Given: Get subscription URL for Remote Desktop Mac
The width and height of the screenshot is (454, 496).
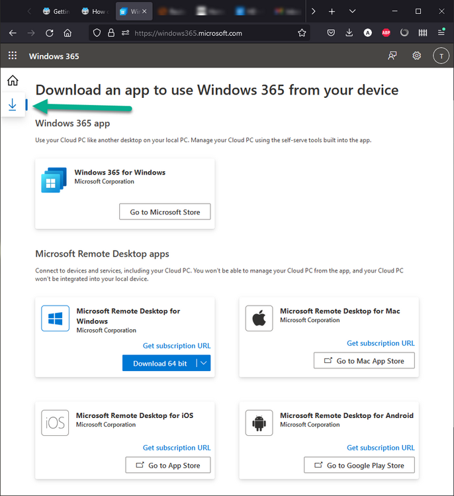Looking at the screenshot, I should point(381,343).
